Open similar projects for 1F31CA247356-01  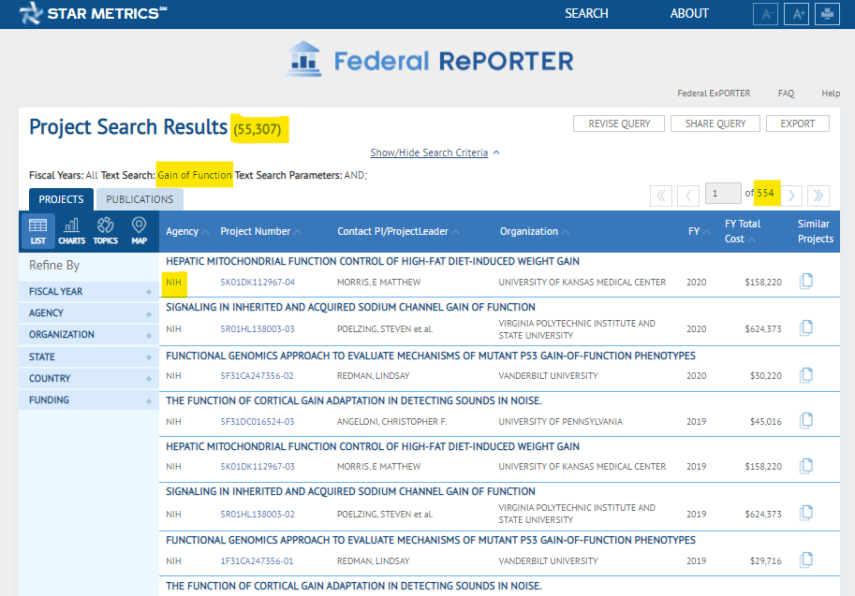806,560
